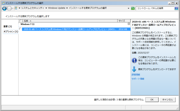Open the サポート情報 link
180x111 pixels.
[x=138, y=79]
